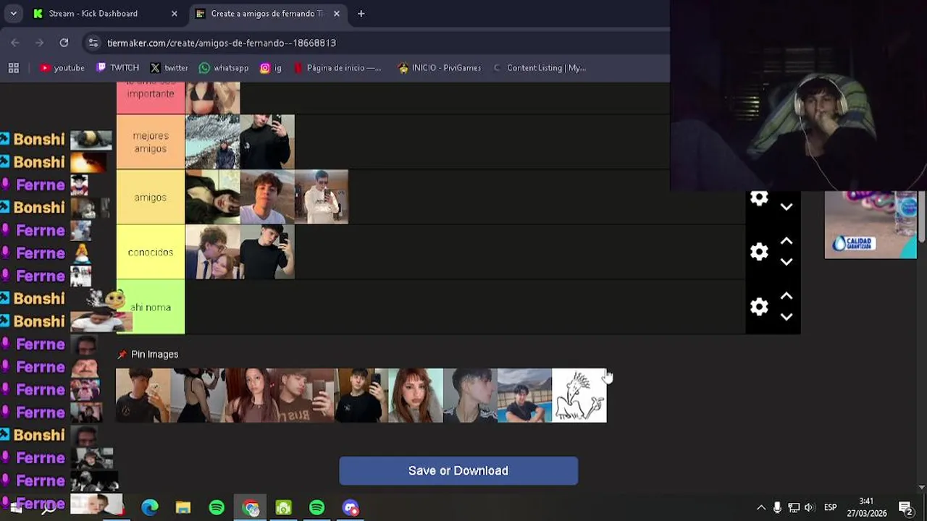927x521 pixels.
Task: Open network settings tray icon
Action: tap(794, 507)
